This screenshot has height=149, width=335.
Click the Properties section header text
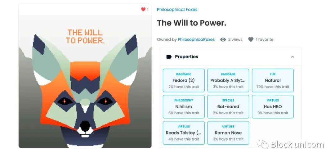click(x=186, y=56)
